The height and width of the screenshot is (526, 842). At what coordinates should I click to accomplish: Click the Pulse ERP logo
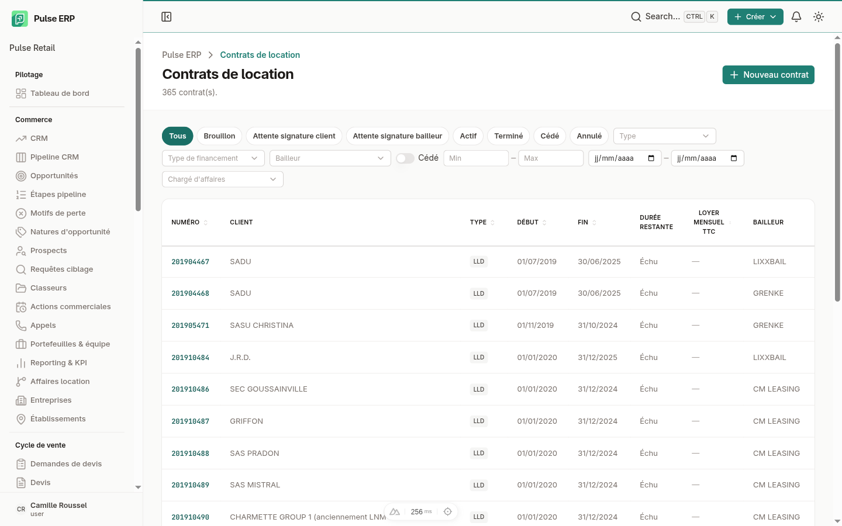pyautogui.click(x=20, y=19)
